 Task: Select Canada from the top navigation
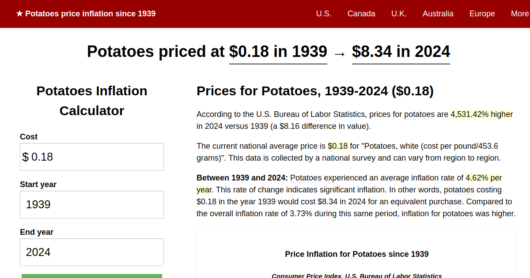click(361, 14)
